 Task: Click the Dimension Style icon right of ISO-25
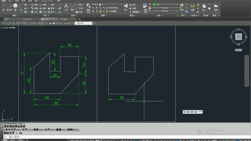(x=94, y=23)
